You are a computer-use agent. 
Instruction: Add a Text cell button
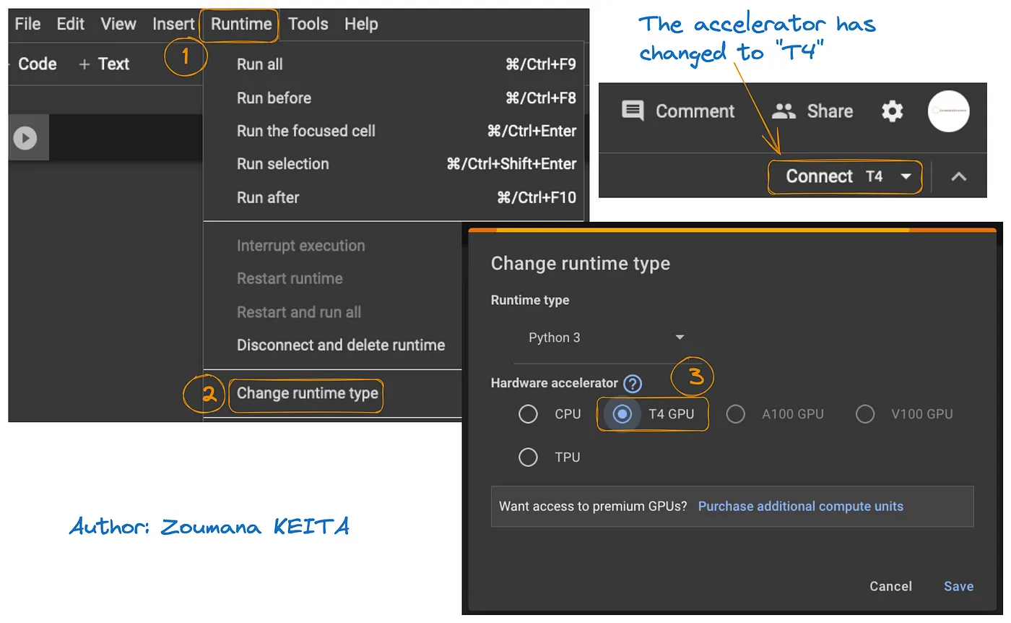pos(105,64)
